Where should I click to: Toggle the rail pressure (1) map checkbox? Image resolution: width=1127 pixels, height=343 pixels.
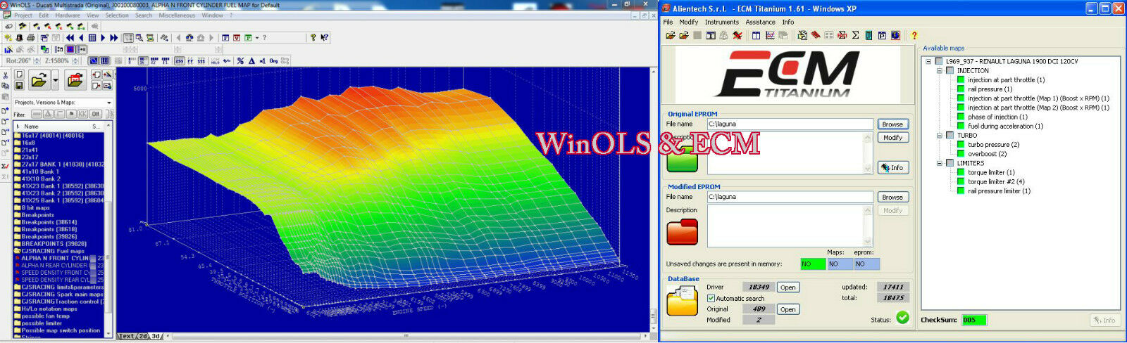click(x=961, y=89)
